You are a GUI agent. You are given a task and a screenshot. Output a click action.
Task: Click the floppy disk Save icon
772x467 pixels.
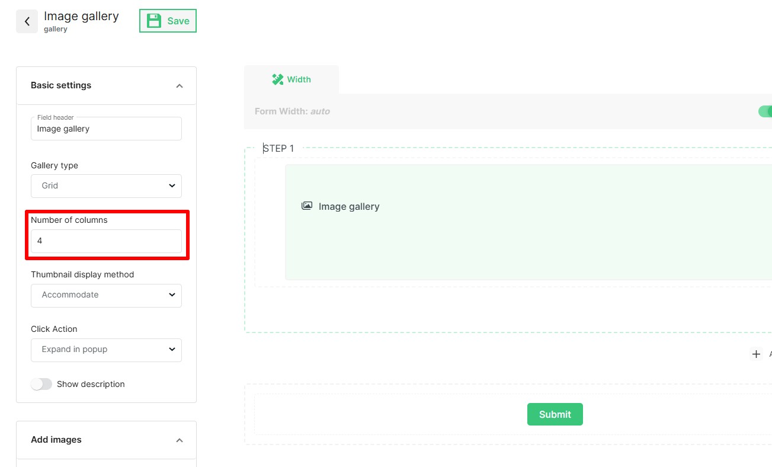click(154, 21)
